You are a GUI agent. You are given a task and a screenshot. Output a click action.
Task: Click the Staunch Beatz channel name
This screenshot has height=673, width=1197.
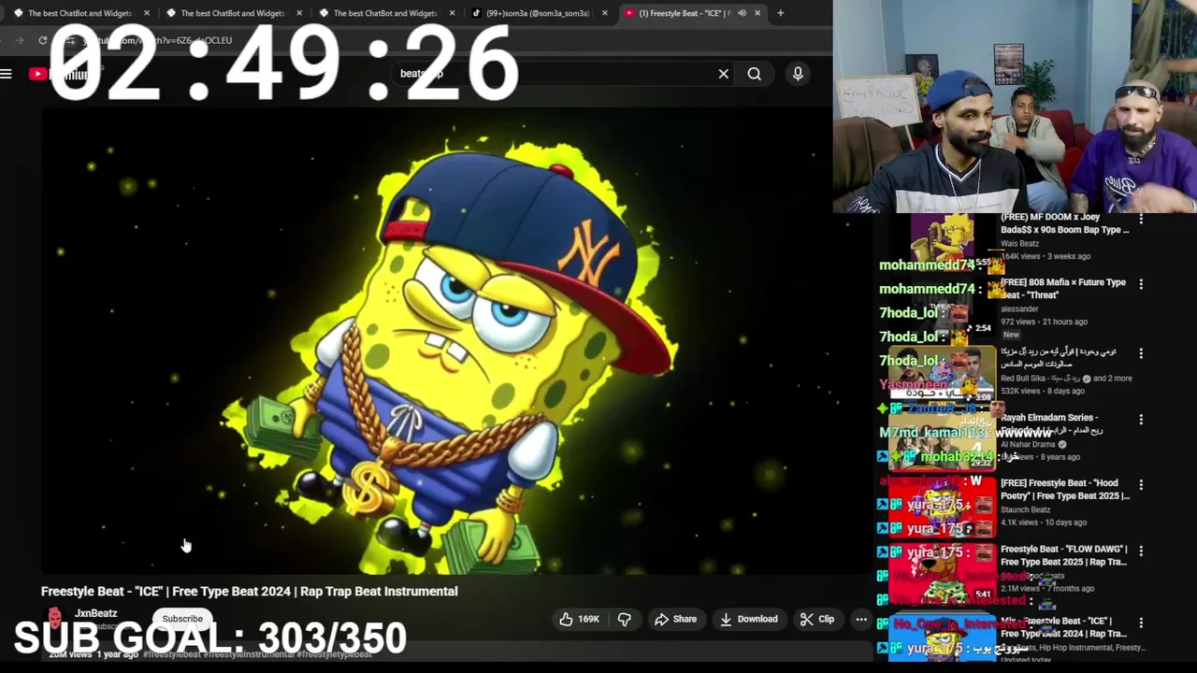[1026, 509]
